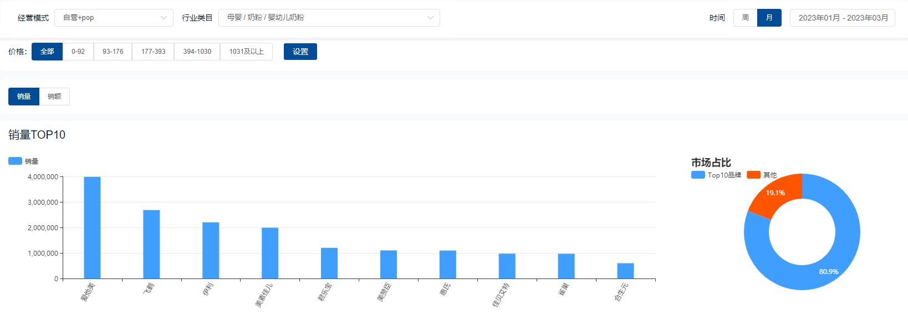The height and width of the screenshot is (314, 908).
Task: Click the 设置 button
Action: point(300,52)
